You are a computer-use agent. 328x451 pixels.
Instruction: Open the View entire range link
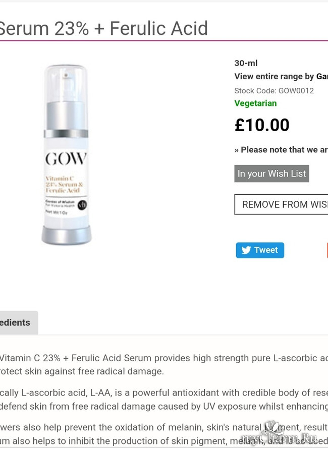coord(281,77)
